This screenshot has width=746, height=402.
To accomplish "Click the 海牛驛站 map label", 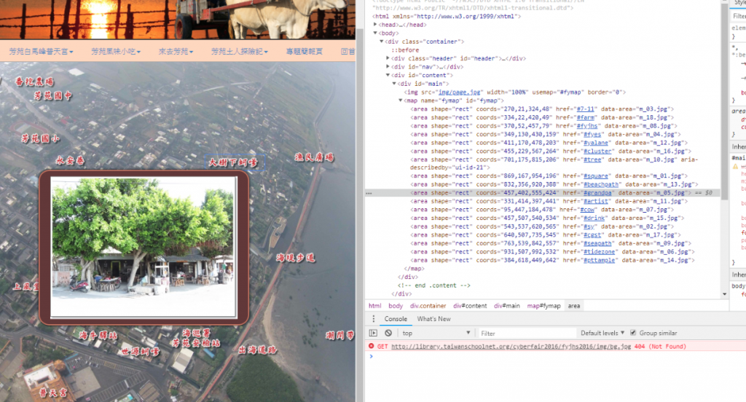I will click(98, 336).
